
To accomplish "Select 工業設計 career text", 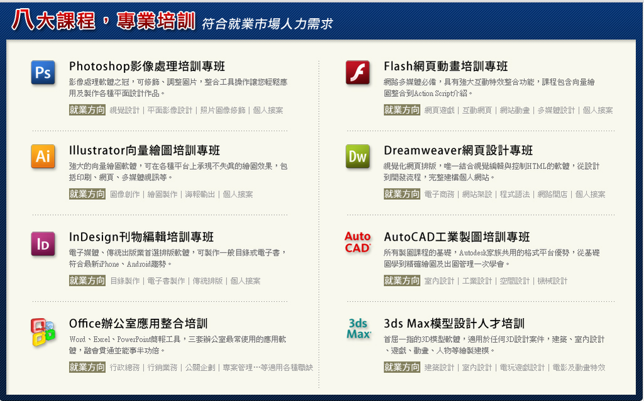I will point(477,281).
